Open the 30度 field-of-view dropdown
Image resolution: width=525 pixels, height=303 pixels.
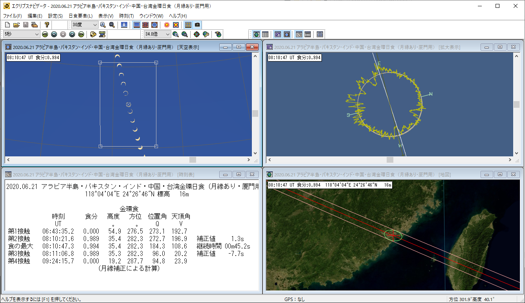coord(94,25)
